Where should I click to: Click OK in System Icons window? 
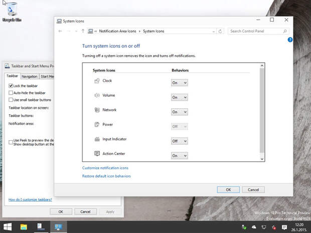click(x=228, y=189)
